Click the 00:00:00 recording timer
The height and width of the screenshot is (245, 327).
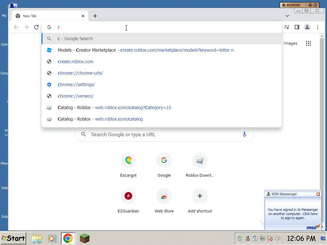click(293, 5)
